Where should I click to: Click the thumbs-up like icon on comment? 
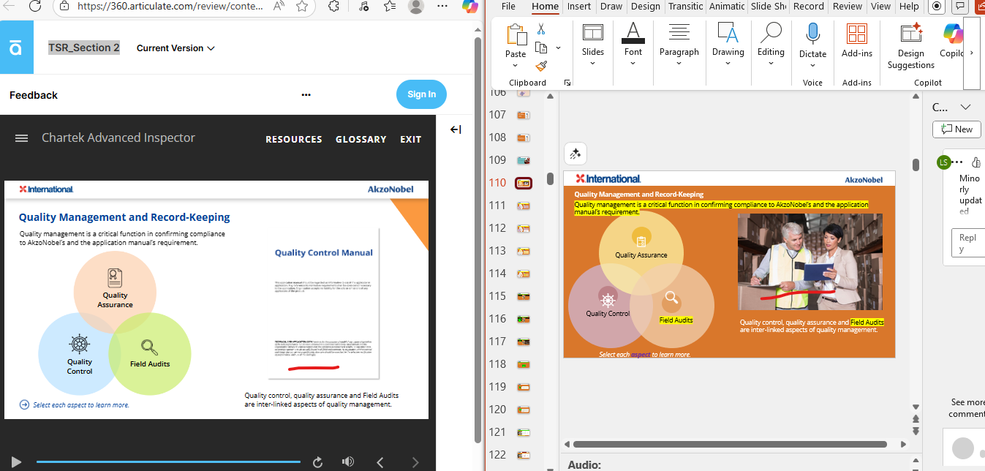tap(976, 162)
